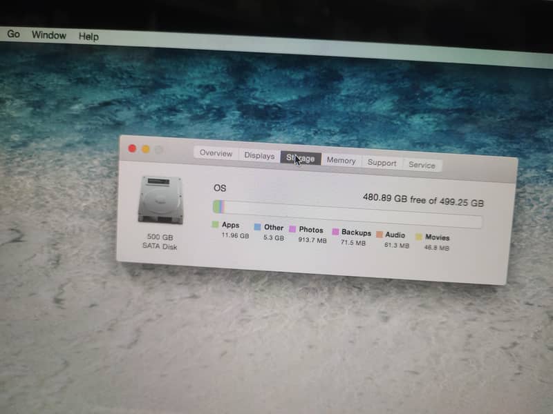Switch to the Overview tab
This screenshot has width=553, height=414.
point(216,153)
